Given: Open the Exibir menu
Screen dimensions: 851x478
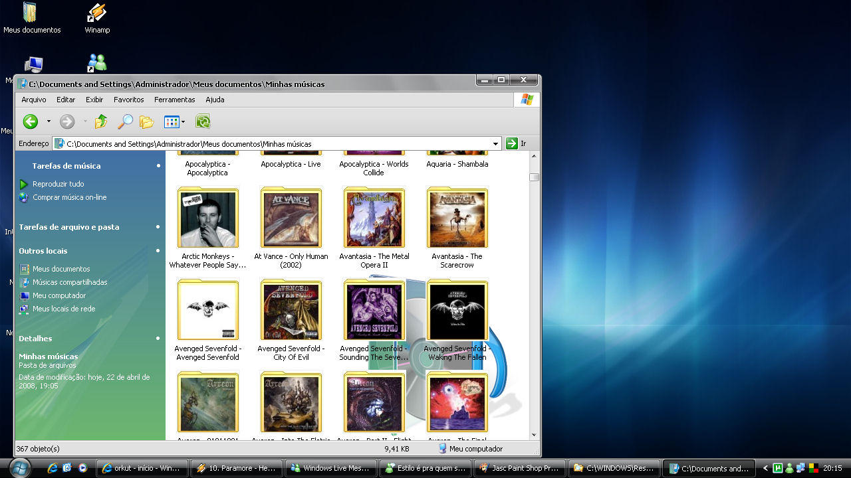Looking at the screenshot, I should point(94,100).
